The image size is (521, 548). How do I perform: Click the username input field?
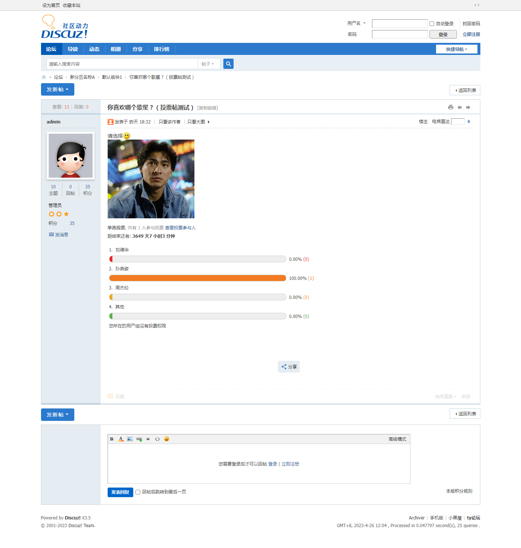point(400,23)
